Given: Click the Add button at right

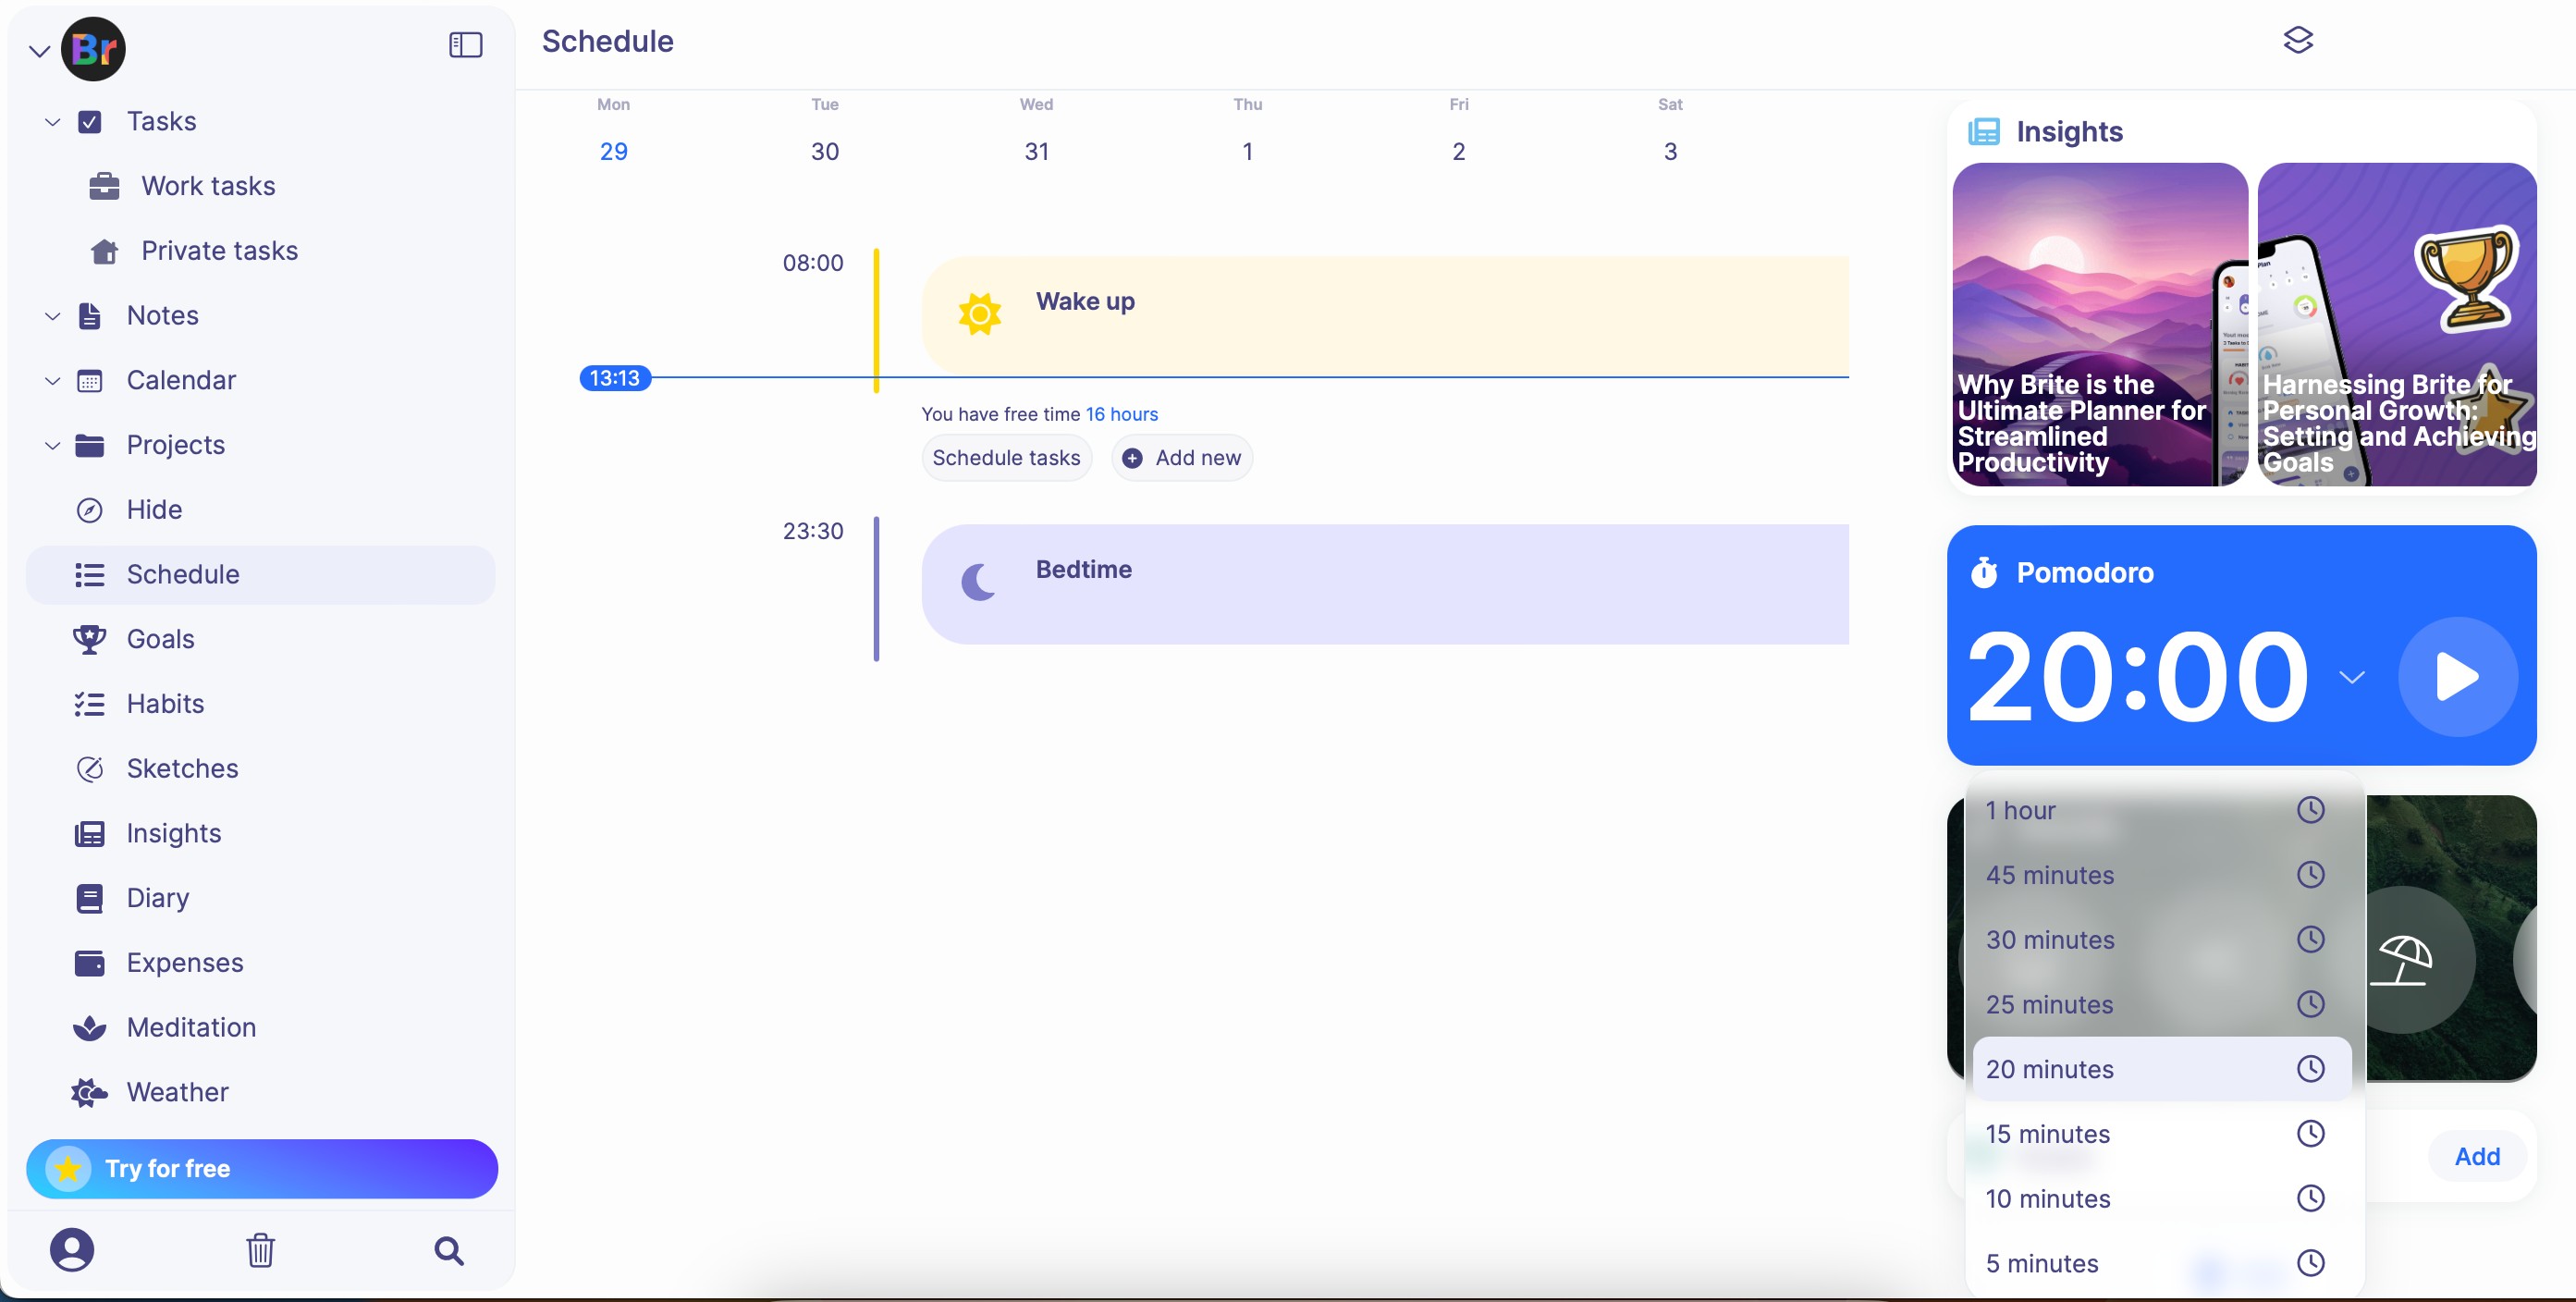Looking at the screenshot, I should 2476,1156.
